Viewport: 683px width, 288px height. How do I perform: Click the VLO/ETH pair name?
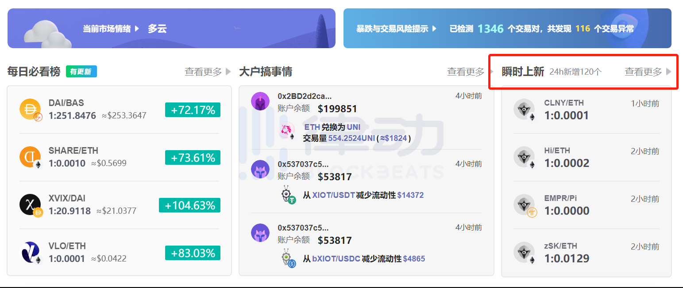[67, 246]
